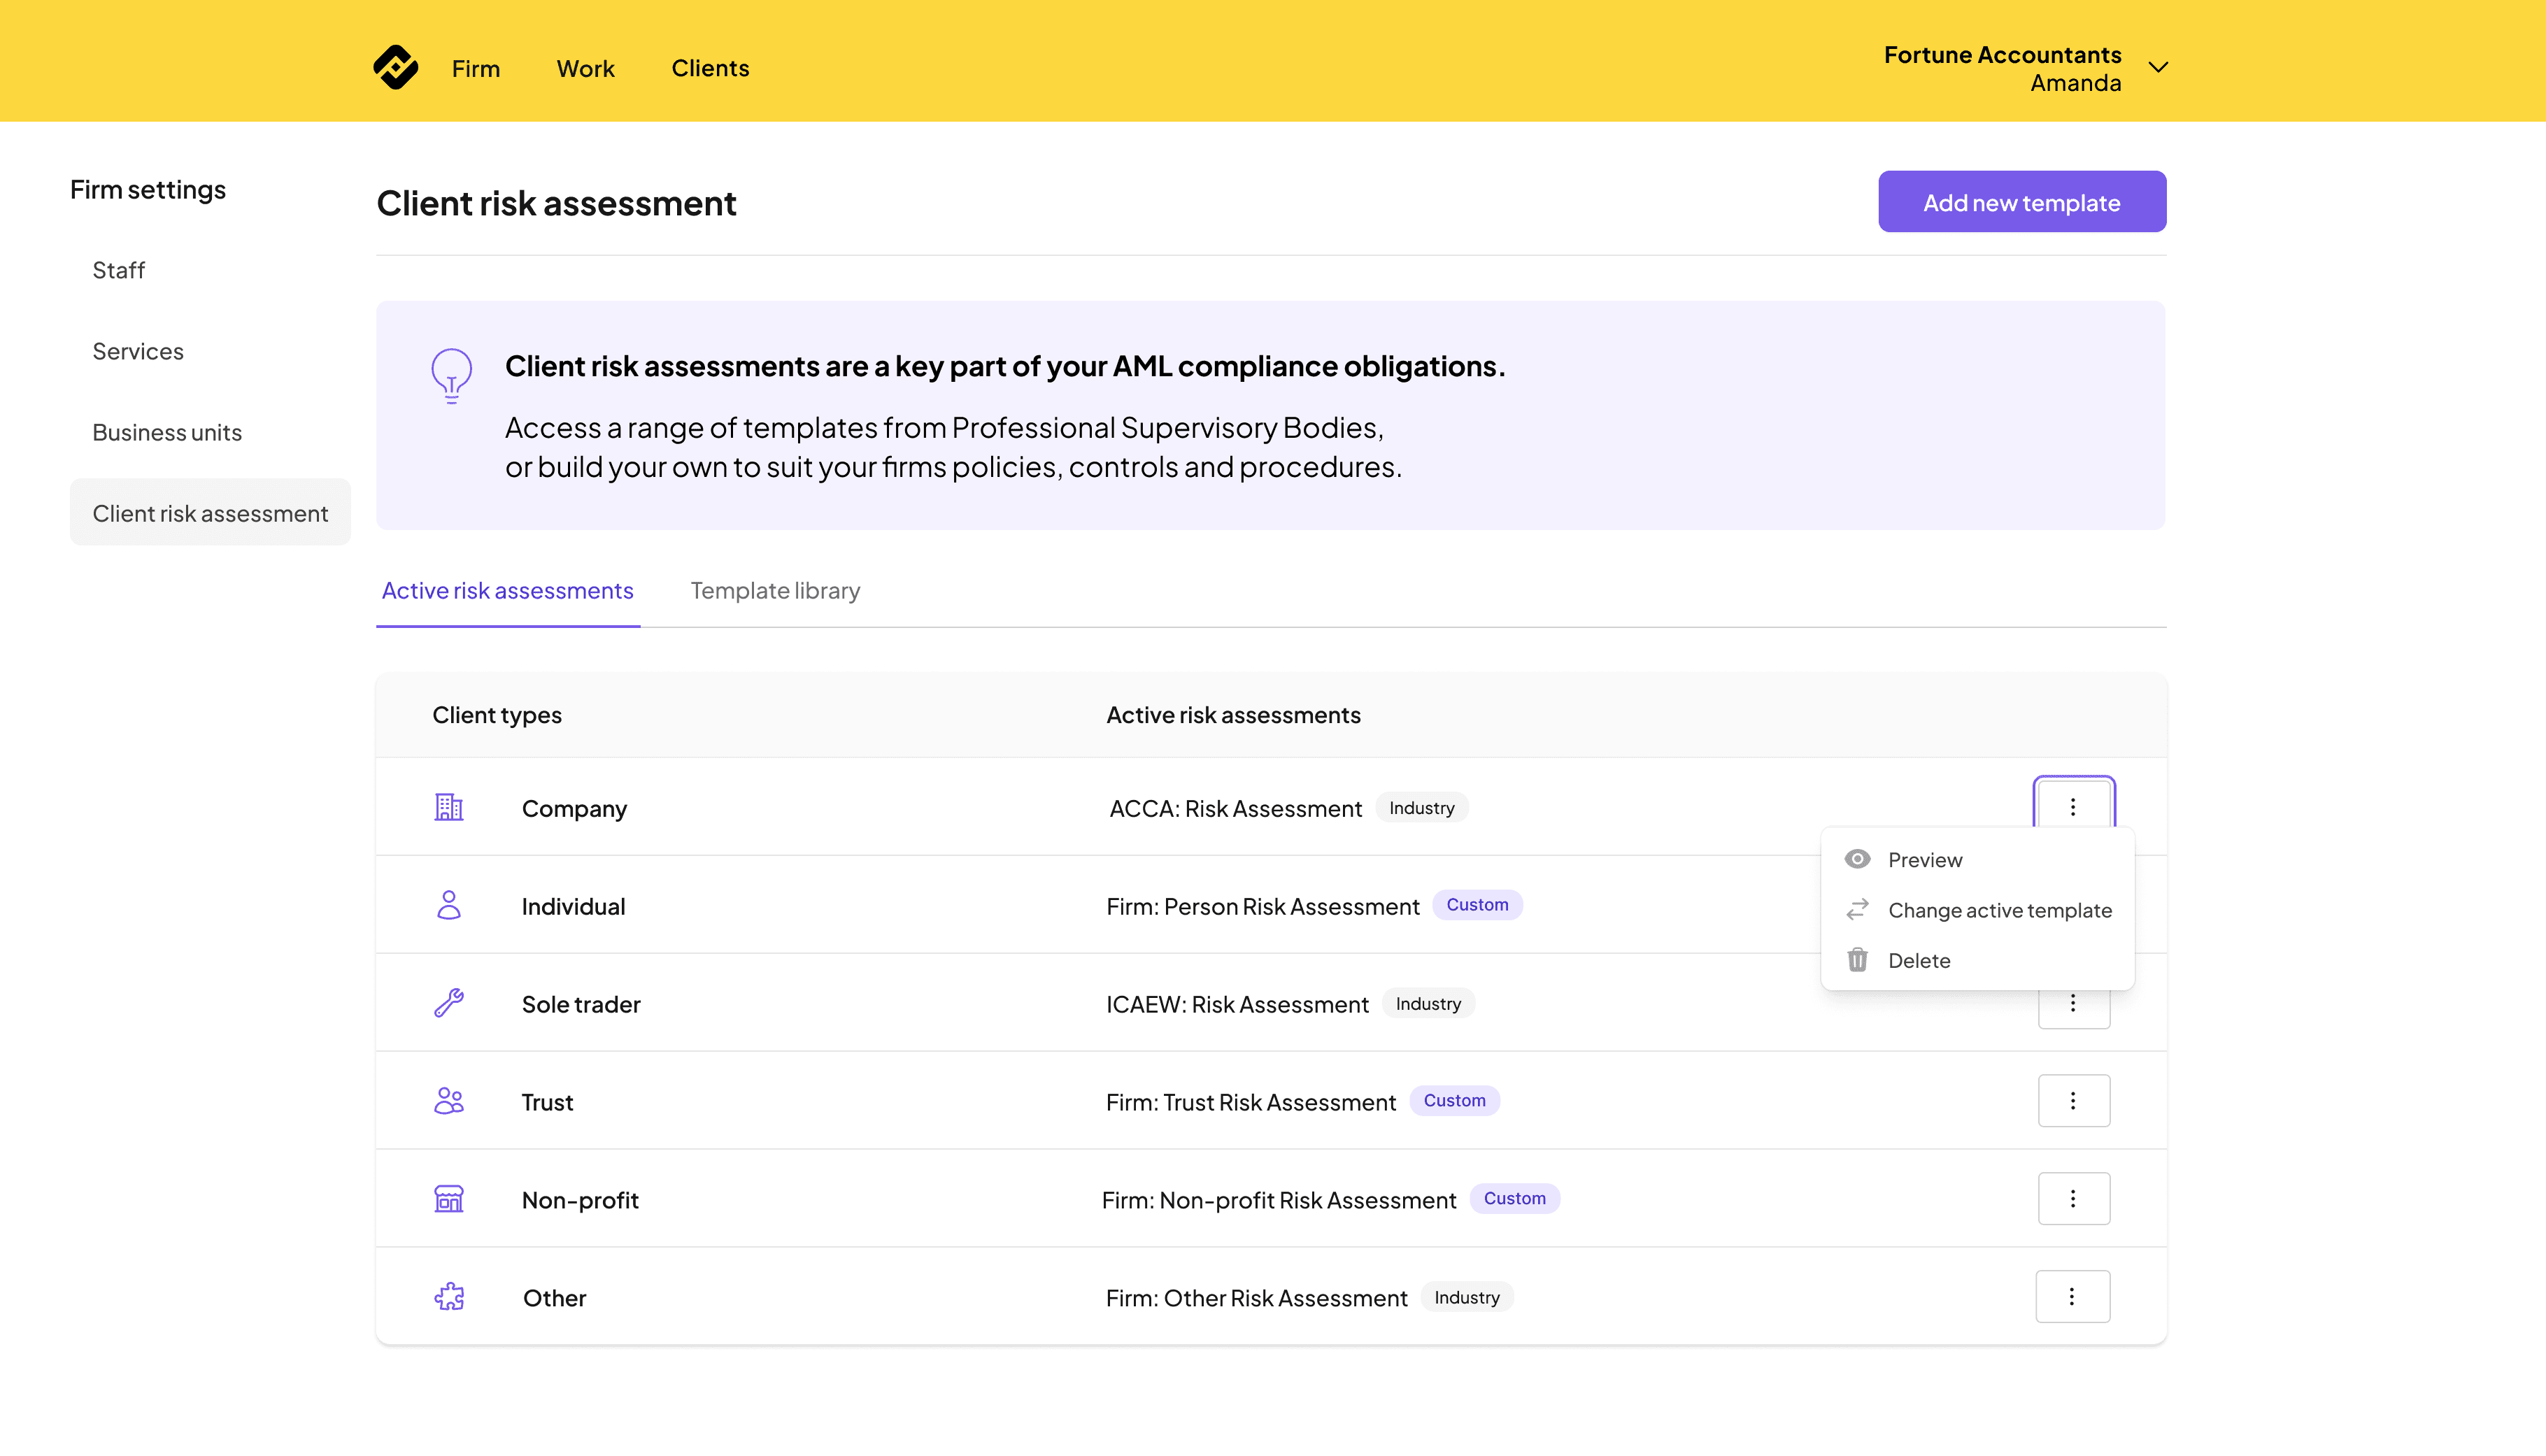
Task: Choose Change active template option
Action: [1998, 910]
